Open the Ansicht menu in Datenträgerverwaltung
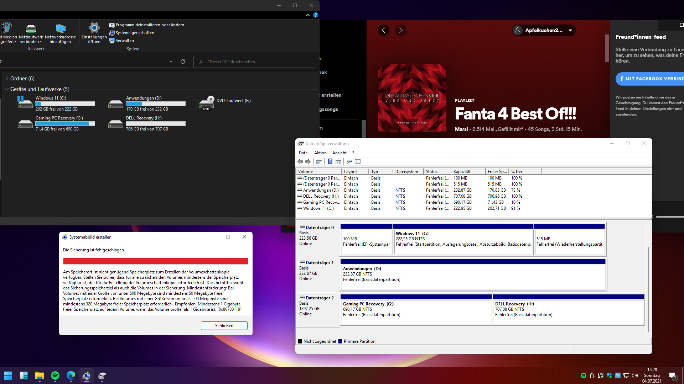The height and width of the screenshot is (384, 684). coord(340,153)
